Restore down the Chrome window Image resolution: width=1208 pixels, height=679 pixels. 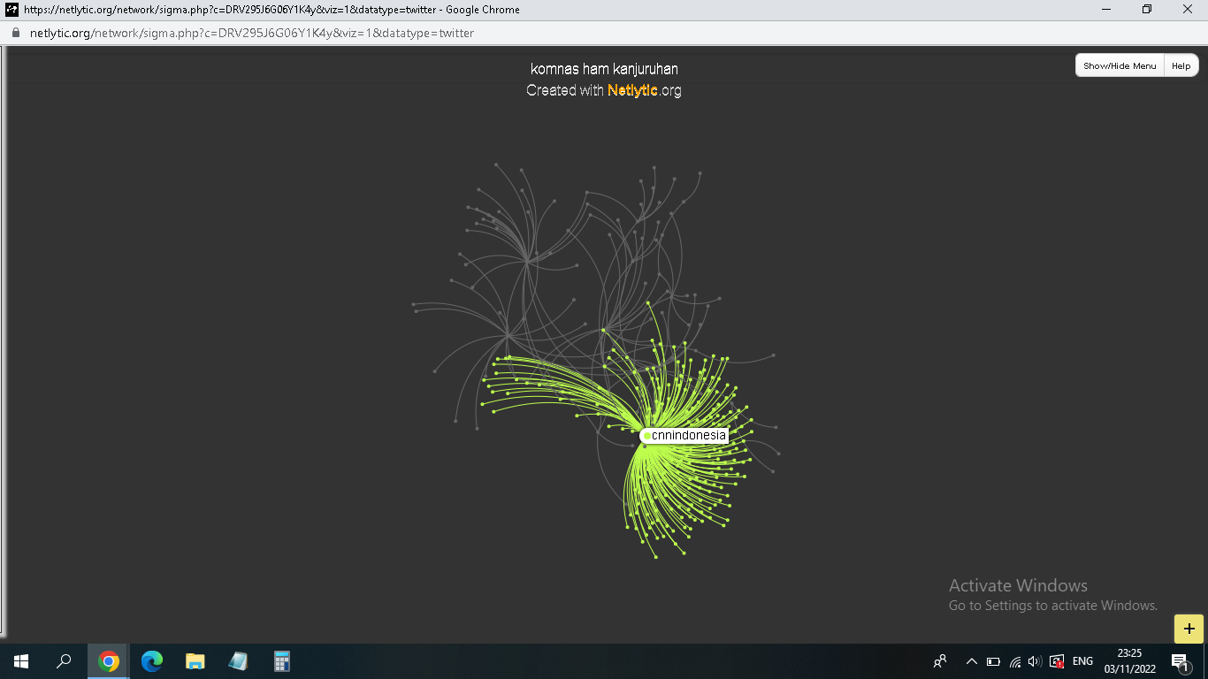(1147, 10)
